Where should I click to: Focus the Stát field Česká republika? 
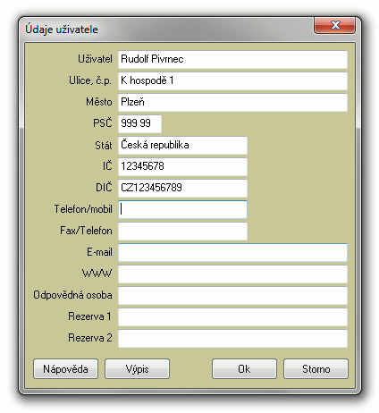182,145
